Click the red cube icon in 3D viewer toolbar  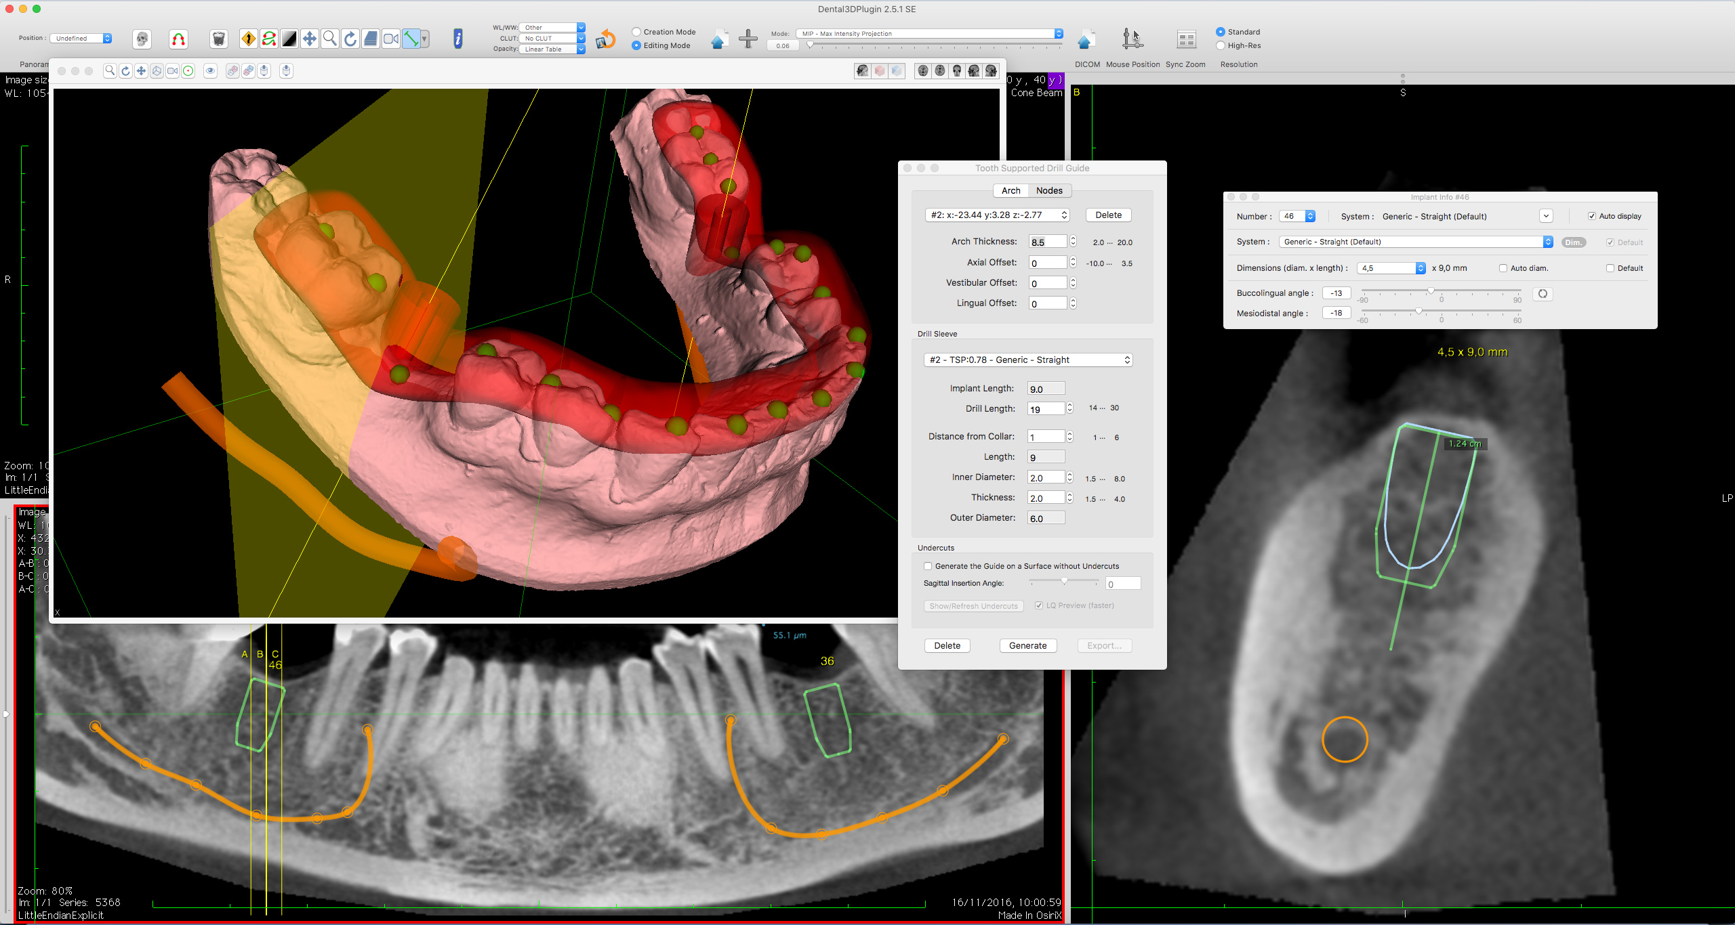click(x=880, y=70)
